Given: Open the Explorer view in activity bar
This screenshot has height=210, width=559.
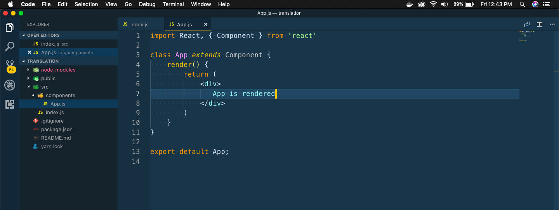Looking at the screenshot, I should click(10, 27).
